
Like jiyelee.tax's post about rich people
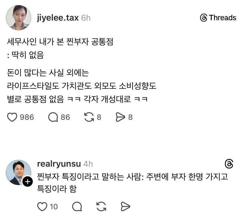pos(12,117)
